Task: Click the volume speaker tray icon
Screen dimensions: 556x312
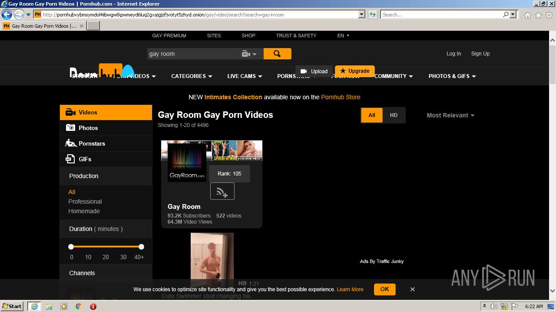Action: (494, 306)
